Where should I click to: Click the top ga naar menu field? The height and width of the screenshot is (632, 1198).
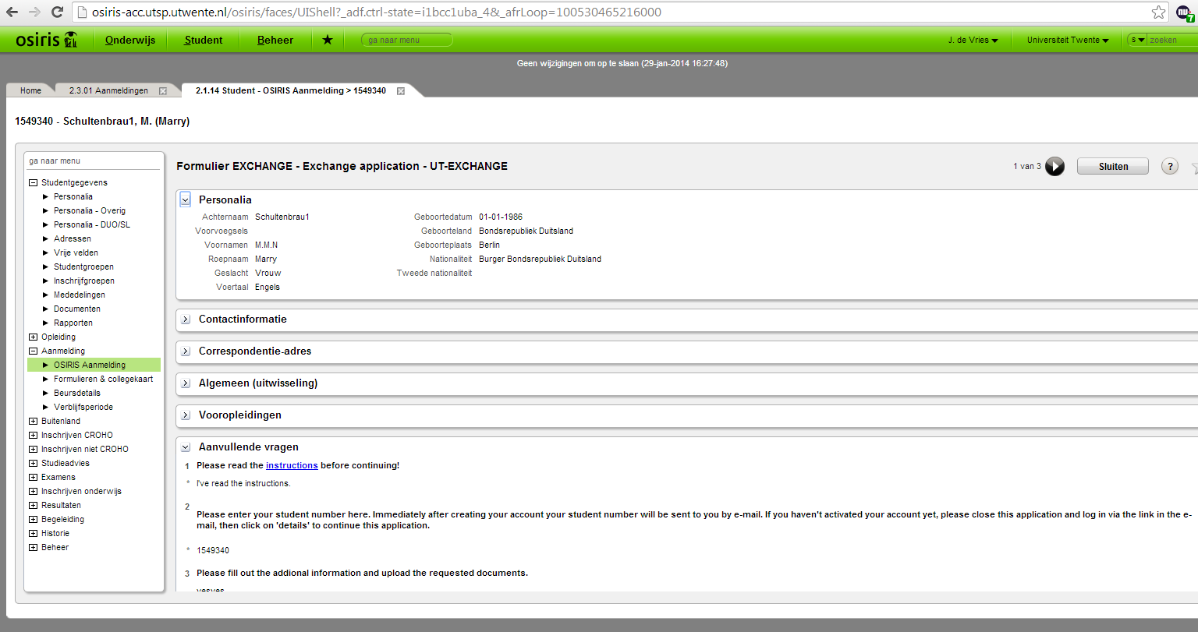point(406,40)
